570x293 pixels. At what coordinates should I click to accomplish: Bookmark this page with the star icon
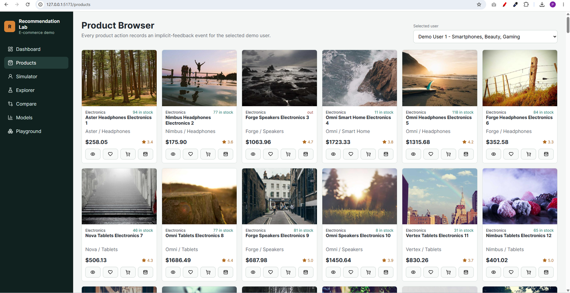click(479, 5)
